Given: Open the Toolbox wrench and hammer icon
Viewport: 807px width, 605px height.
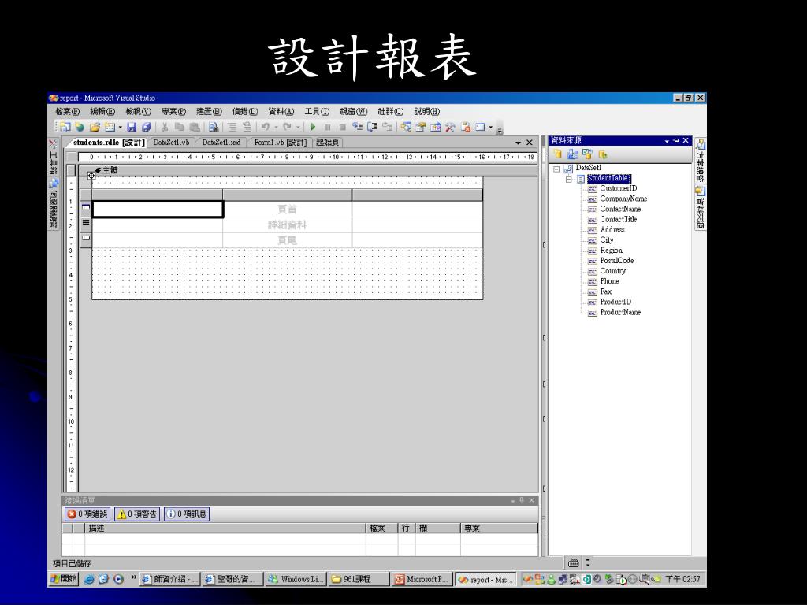Looking at the screenshot, I should coord(450,127).
